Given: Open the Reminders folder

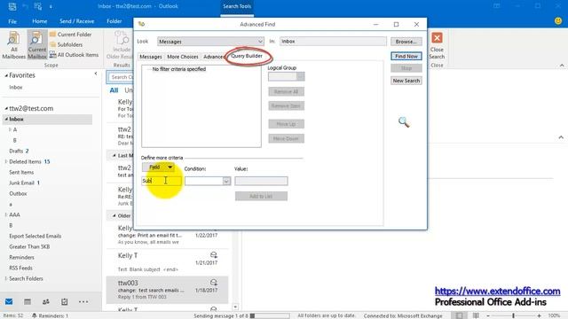Looking at the screenshot, I should click(21, 258).
